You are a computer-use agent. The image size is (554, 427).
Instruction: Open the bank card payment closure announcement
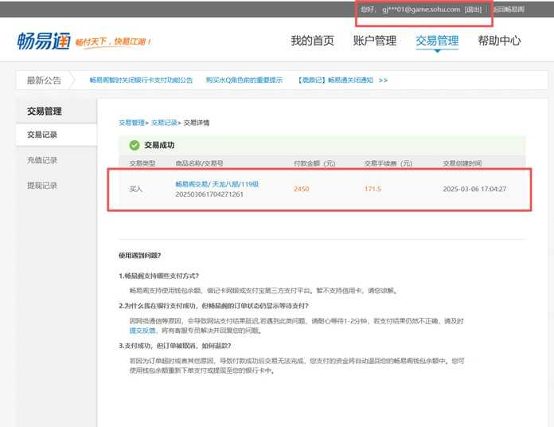pos(141,80)
